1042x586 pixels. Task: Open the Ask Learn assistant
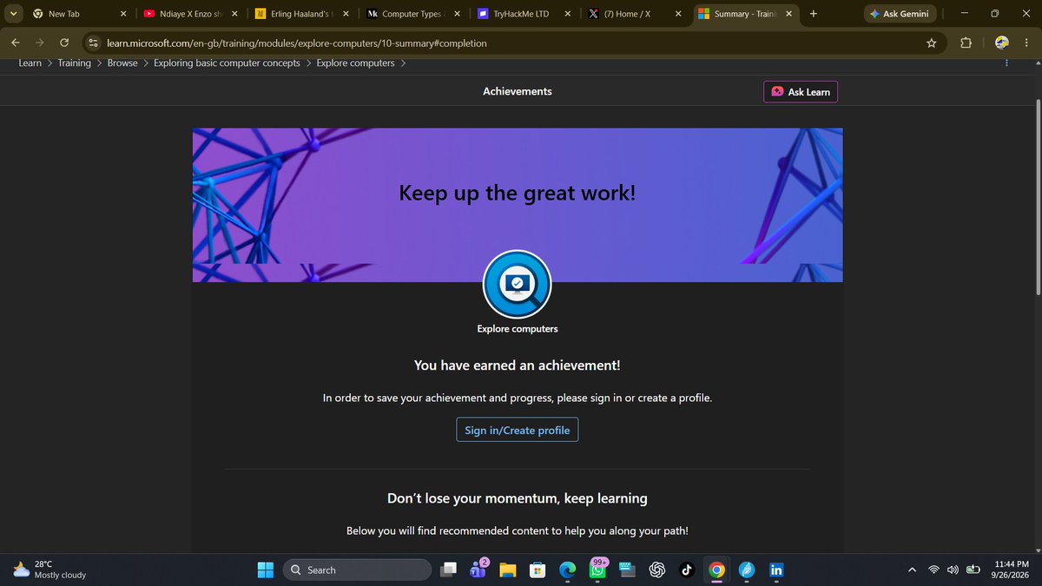pyautogui.click(x=801, y=91)
